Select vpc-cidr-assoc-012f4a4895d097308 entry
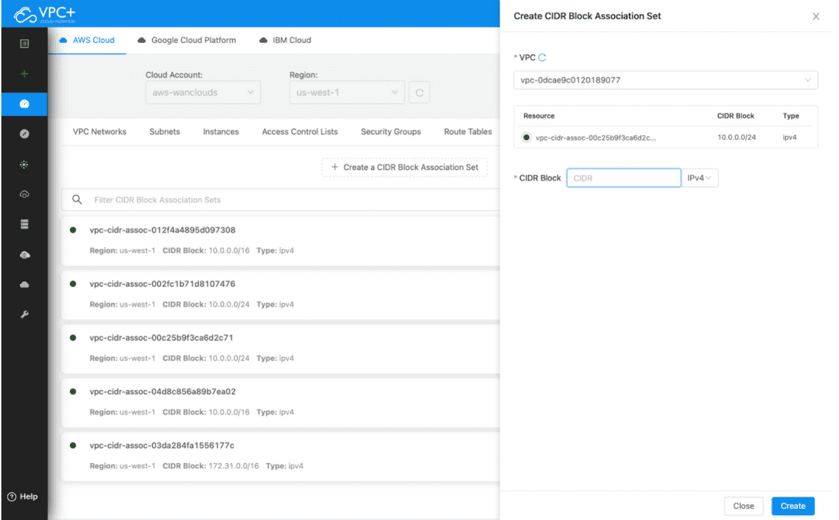Screen dimensions: 839x520 coord(280,240)
